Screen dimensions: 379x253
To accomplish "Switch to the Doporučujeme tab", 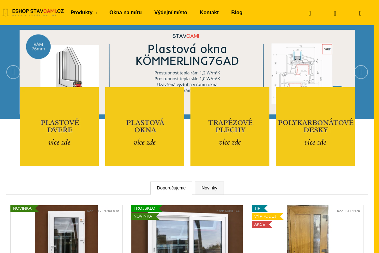I will pyautogui.click(x=171, y=188).
